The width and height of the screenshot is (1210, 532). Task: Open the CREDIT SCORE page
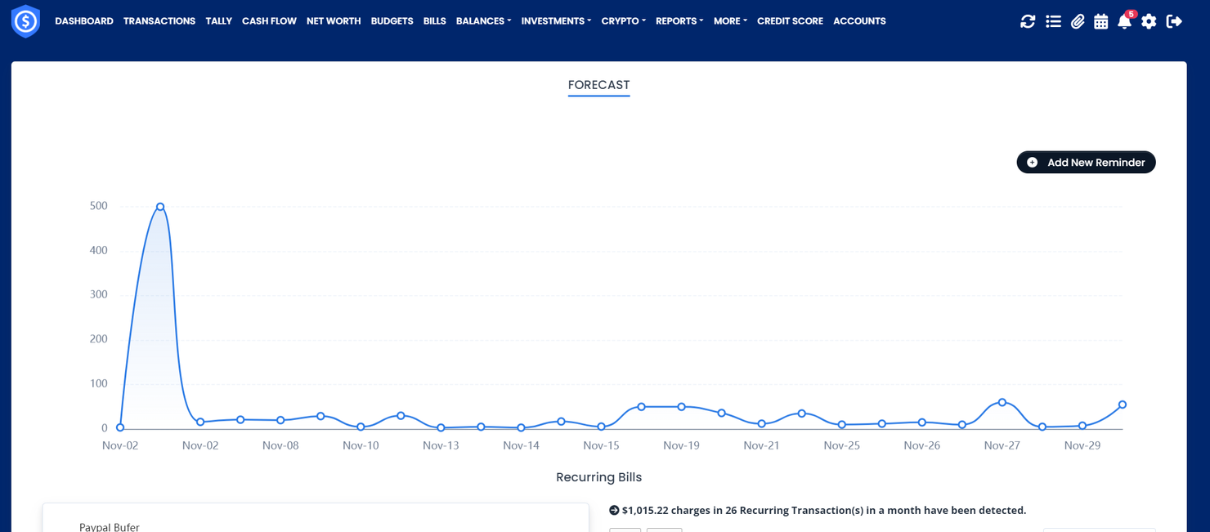click(x=790, y=21)
